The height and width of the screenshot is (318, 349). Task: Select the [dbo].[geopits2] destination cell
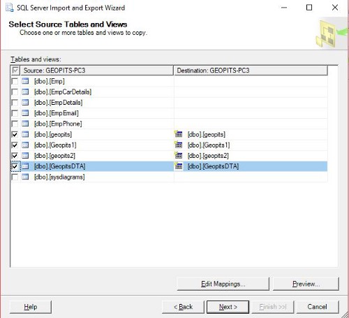(251, 155)
